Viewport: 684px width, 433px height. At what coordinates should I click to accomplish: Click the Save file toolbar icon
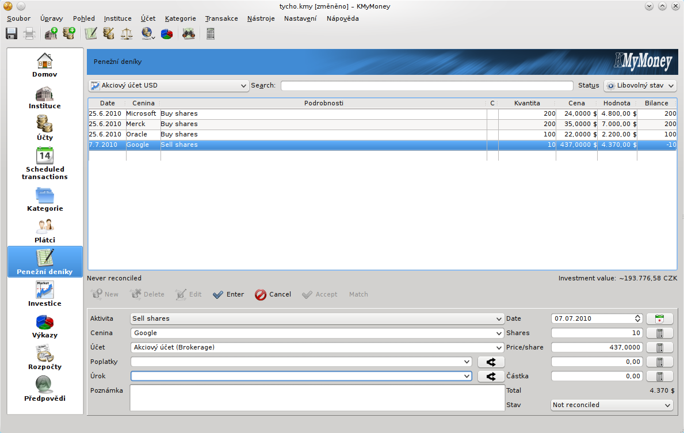(12, 34)
